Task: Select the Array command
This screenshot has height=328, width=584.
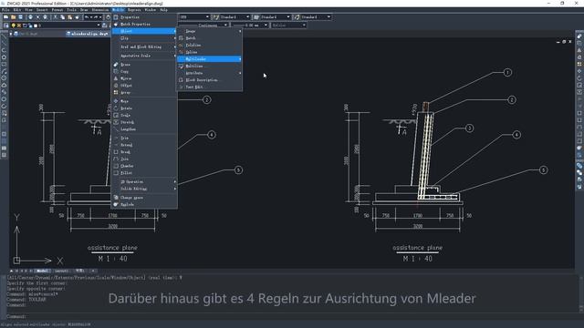Action: click(144, 93)
